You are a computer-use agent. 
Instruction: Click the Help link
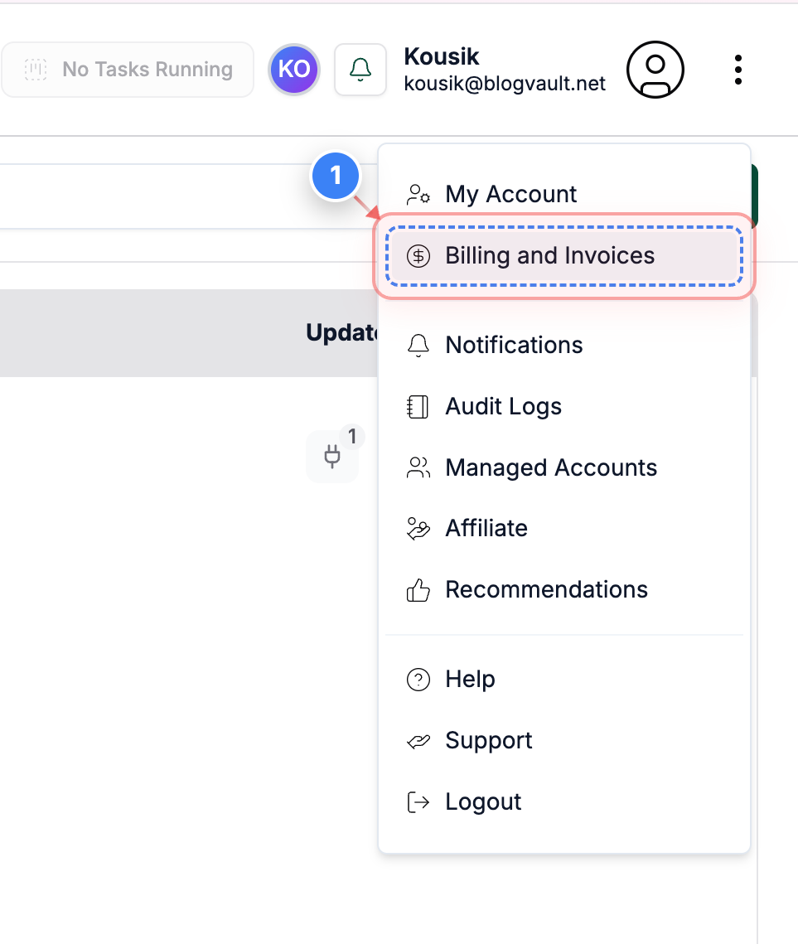pos(470,679)
